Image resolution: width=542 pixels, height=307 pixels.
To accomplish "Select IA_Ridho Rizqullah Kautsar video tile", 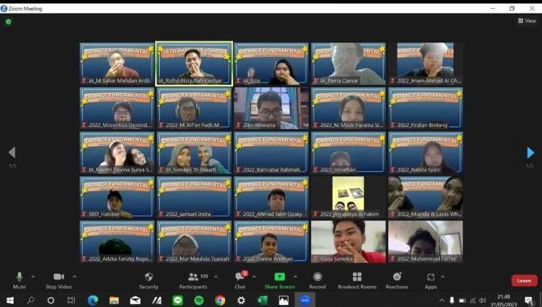I will point(194,64).
